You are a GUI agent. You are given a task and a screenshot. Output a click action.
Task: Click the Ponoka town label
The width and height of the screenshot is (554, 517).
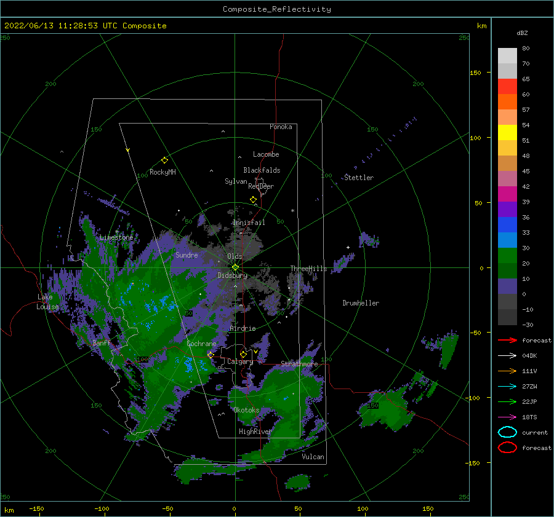coord(281,127)
